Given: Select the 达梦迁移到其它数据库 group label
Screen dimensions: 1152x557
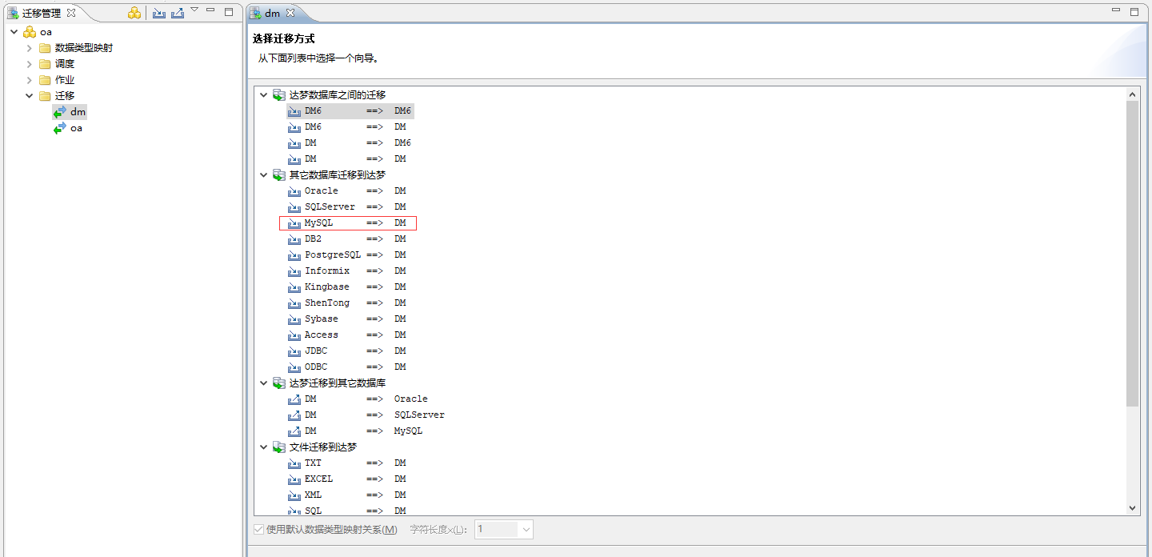Looking at the screenshot, I should [338, 383].
